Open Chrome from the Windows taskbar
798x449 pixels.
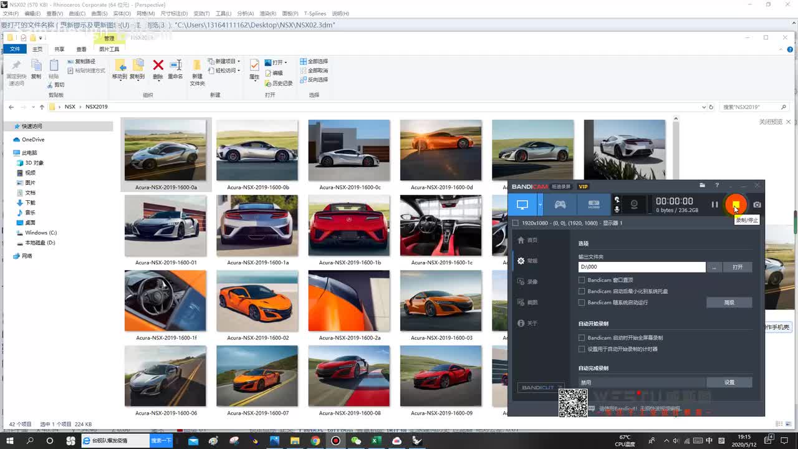coord(315,441)
